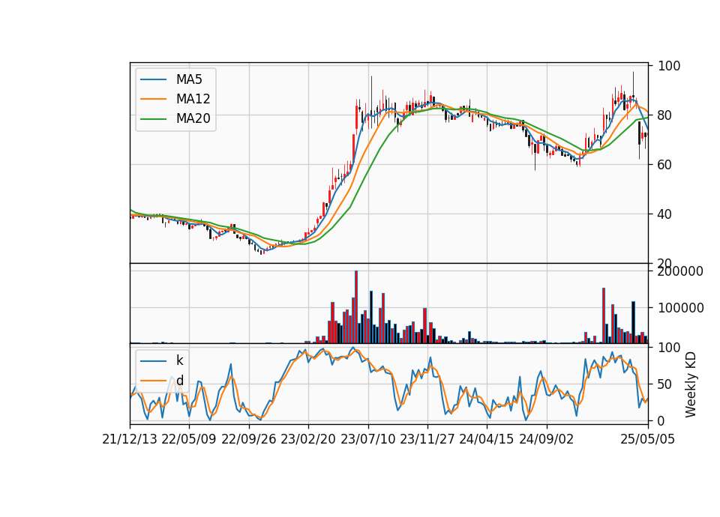This screenshot has height=517, width=720.
Task: Click the MA20 legend label
Action: point(193,119)
